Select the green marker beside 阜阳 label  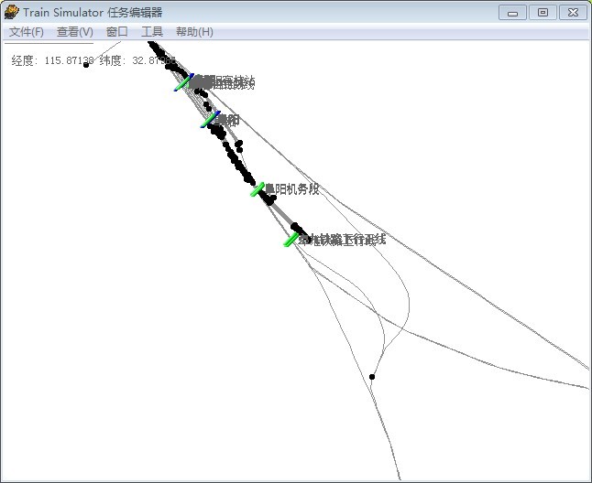click(210, 120)
